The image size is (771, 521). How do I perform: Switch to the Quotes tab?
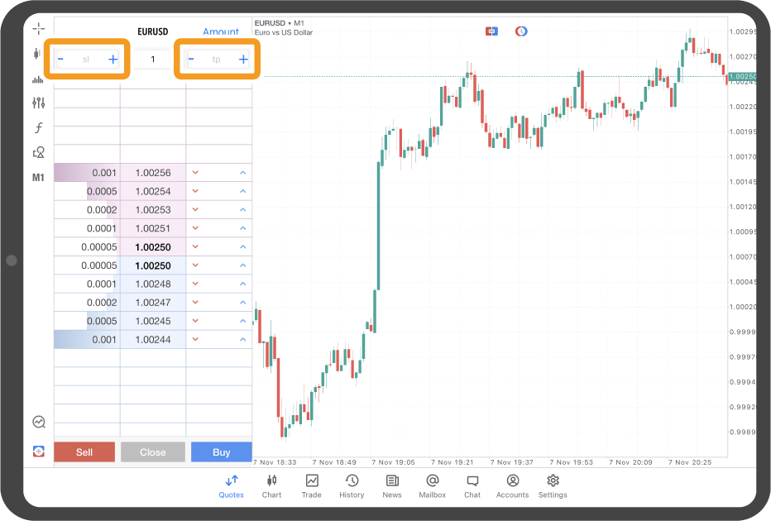231,486
